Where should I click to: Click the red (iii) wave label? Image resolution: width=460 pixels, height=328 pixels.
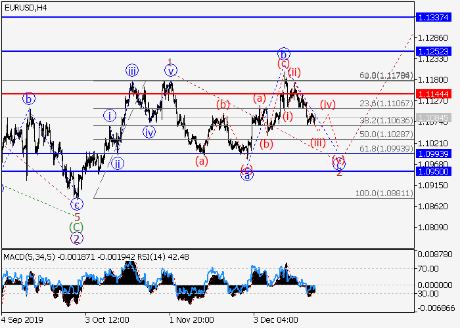pos(318,143)
